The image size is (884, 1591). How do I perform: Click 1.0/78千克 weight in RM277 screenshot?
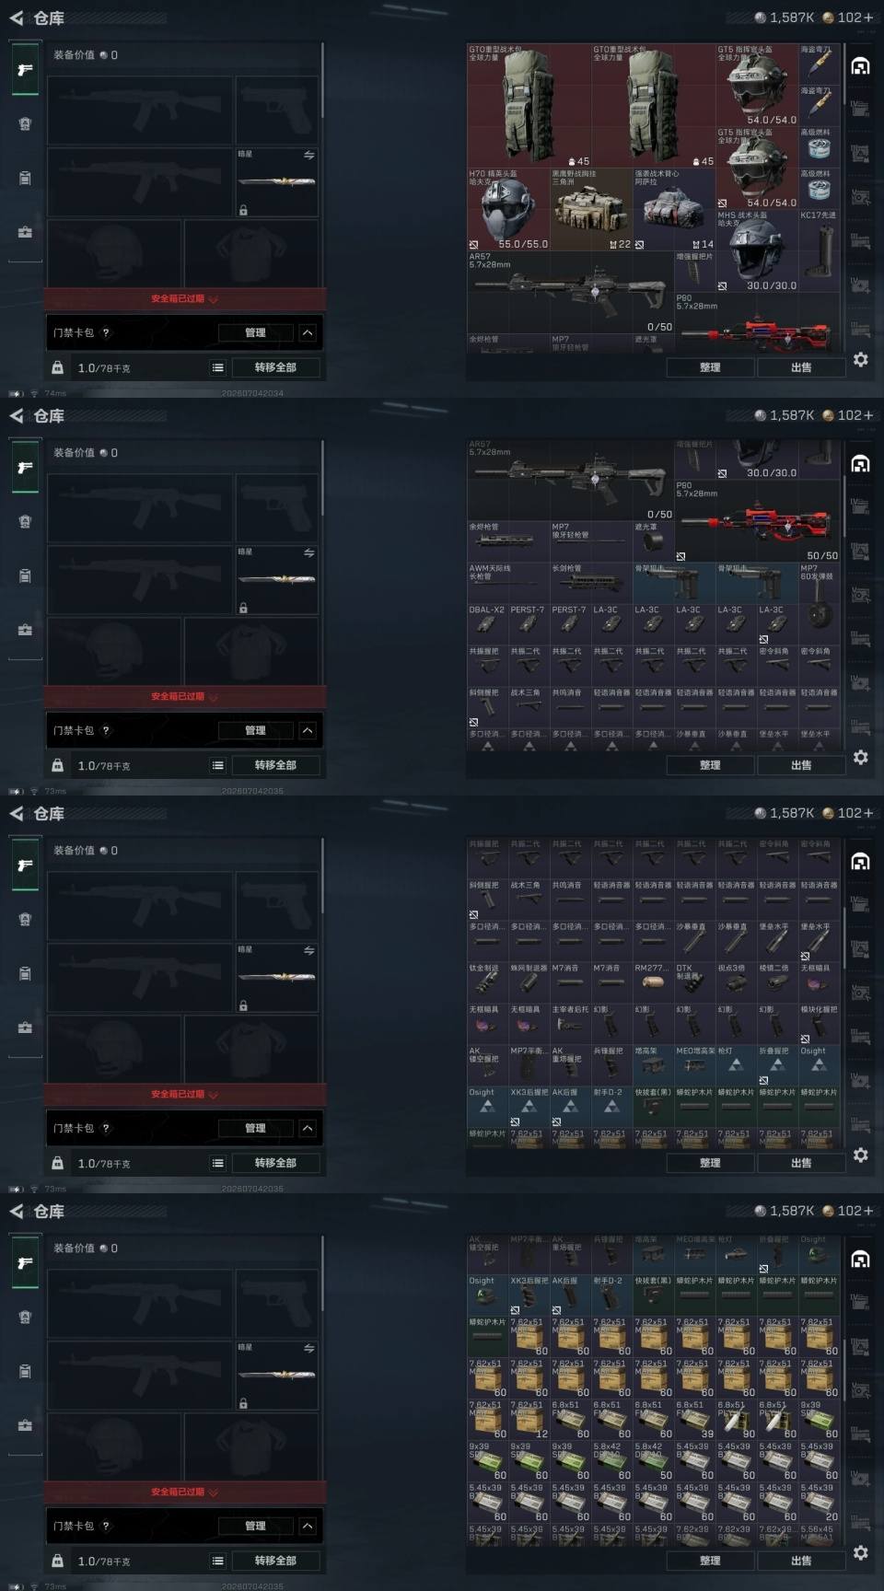[x=104, y=1164]
